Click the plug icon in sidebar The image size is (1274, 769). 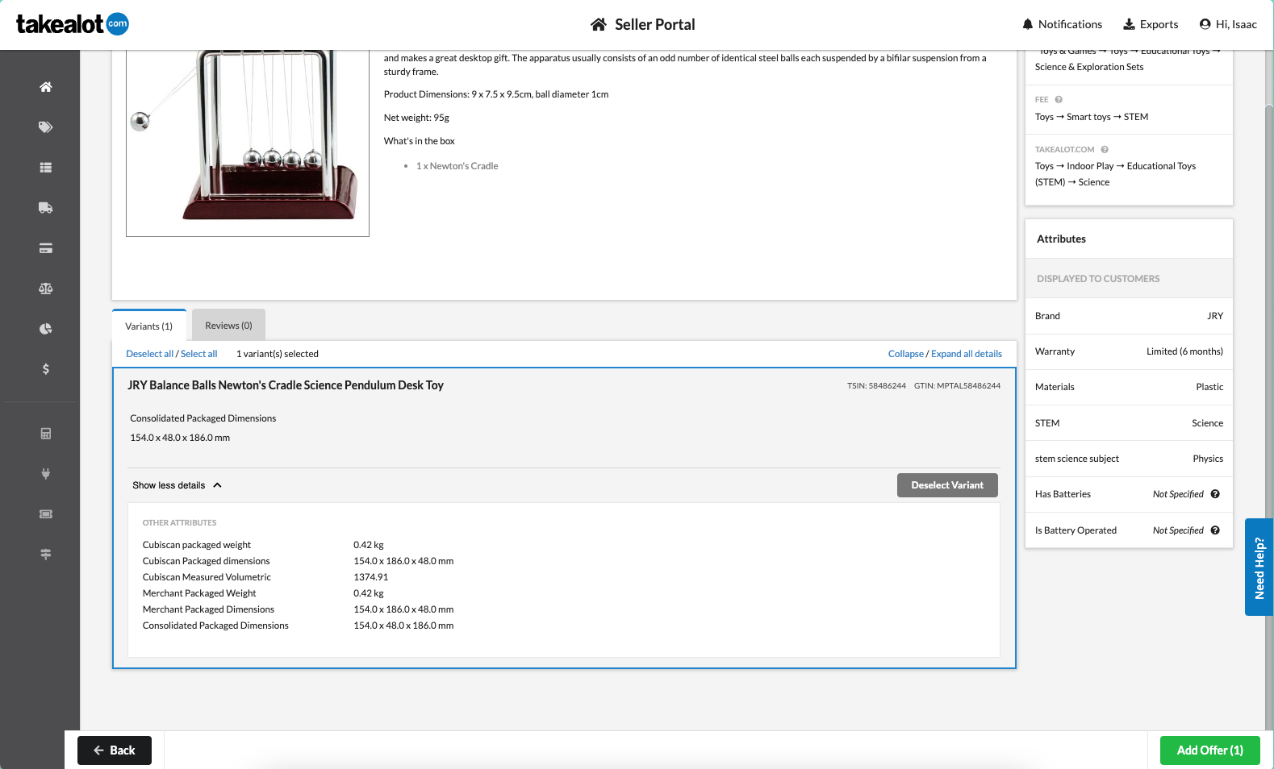(x=46, y=474)
